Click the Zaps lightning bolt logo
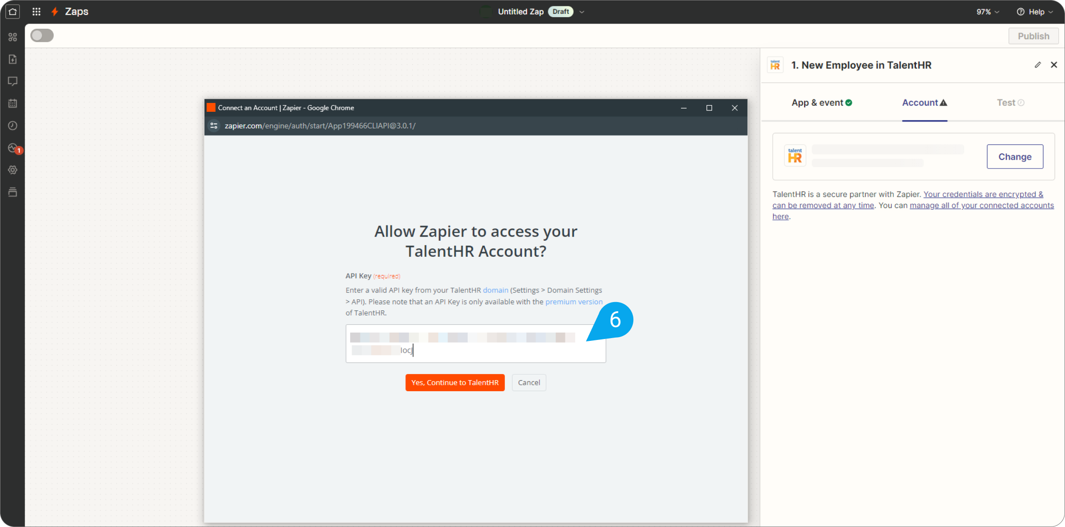Image resolution: width=1065 pixels, height=527 pixels. (55, 12)
